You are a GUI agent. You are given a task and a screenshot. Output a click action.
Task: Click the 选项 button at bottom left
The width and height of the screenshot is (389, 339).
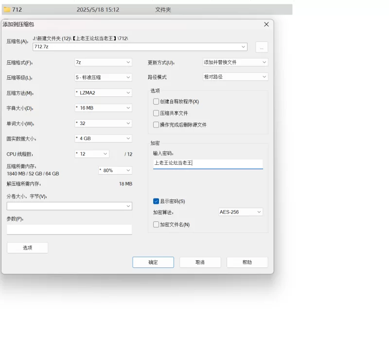coord(28,248)
